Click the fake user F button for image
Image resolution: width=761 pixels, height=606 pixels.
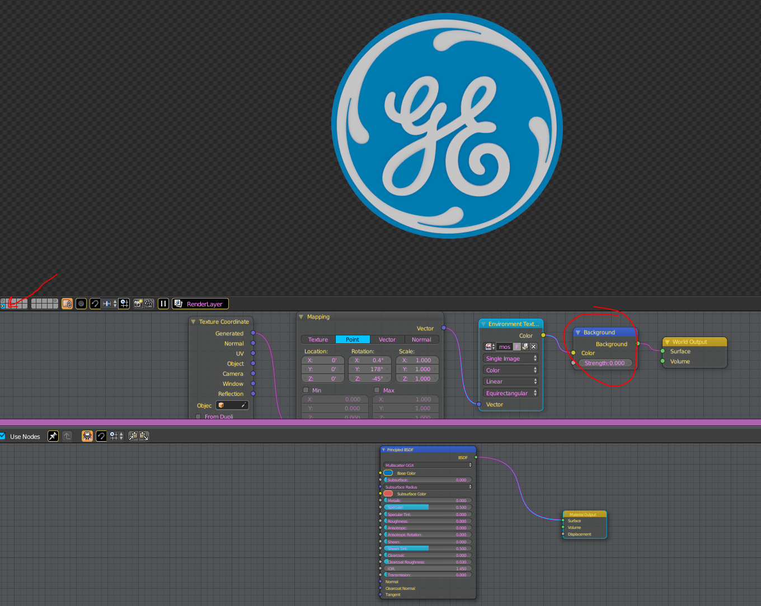tap(517, 347)
